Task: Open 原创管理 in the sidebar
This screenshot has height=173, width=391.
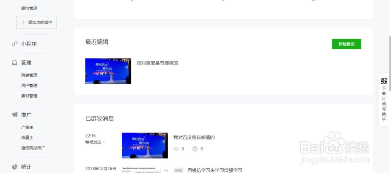Action: click(29, 9)
